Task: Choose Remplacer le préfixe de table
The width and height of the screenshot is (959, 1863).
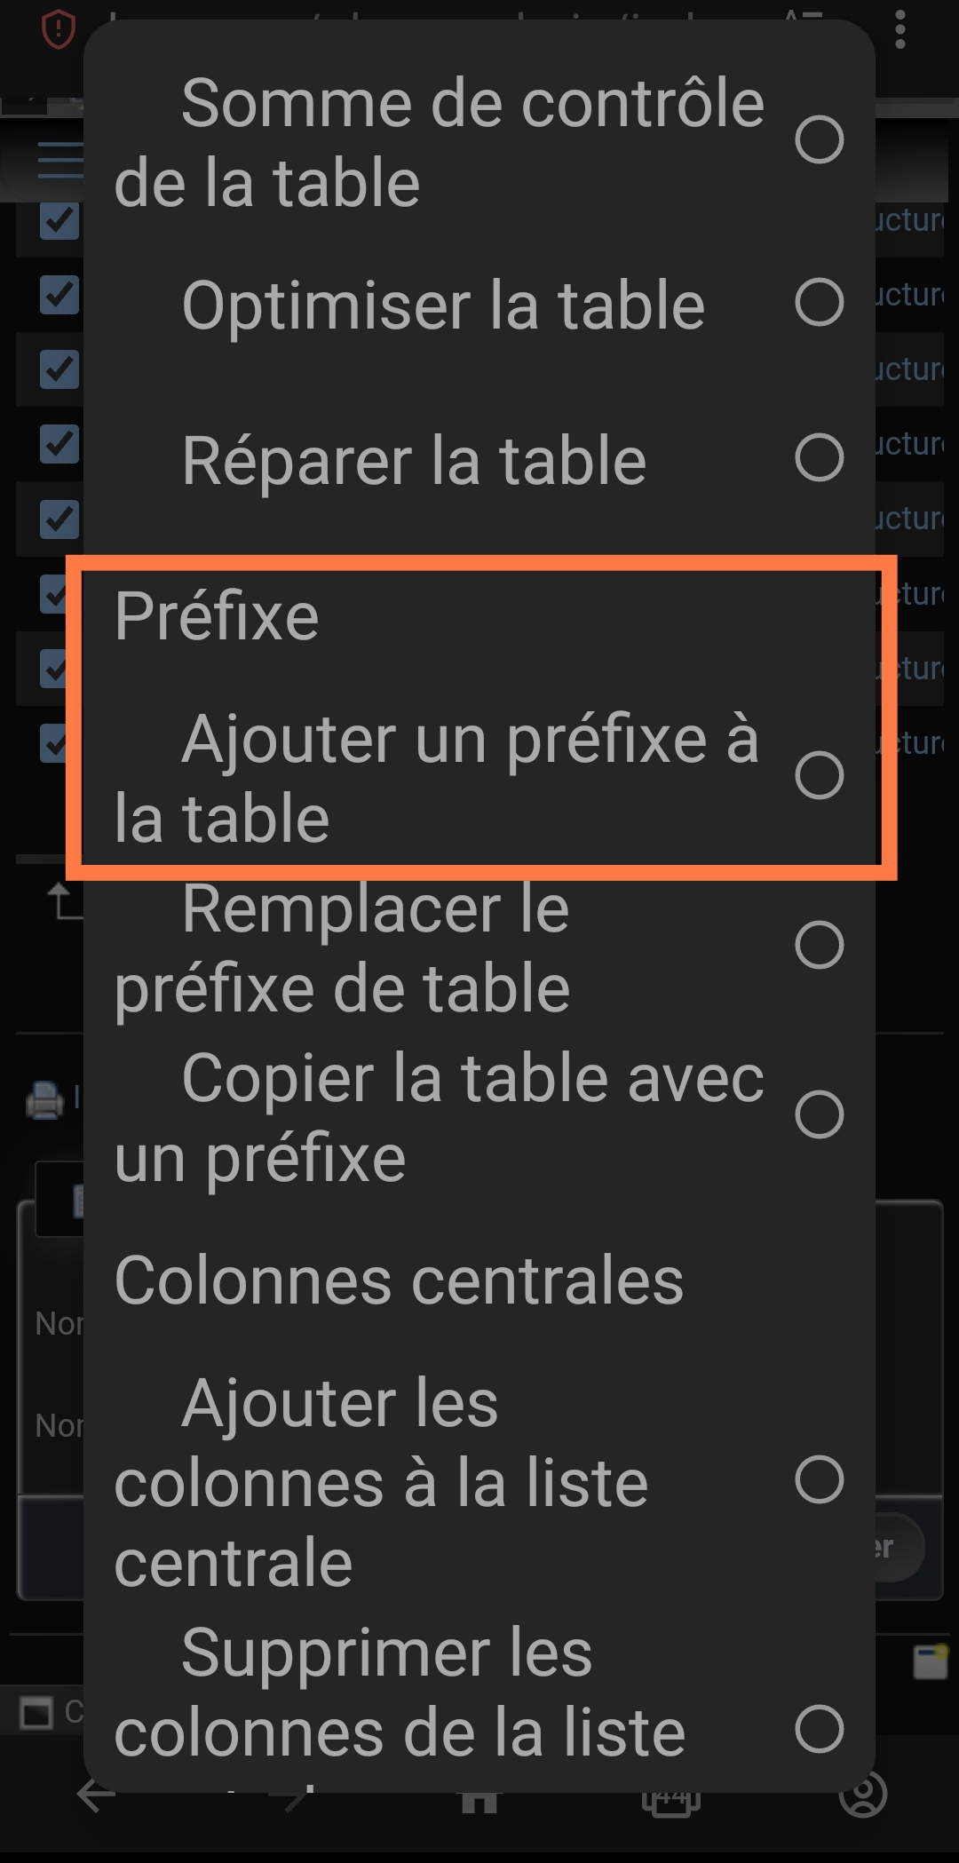Action: pos(479,947)
